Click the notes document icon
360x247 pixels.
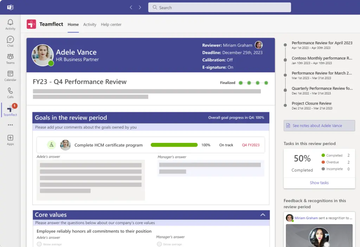[288, 126]
